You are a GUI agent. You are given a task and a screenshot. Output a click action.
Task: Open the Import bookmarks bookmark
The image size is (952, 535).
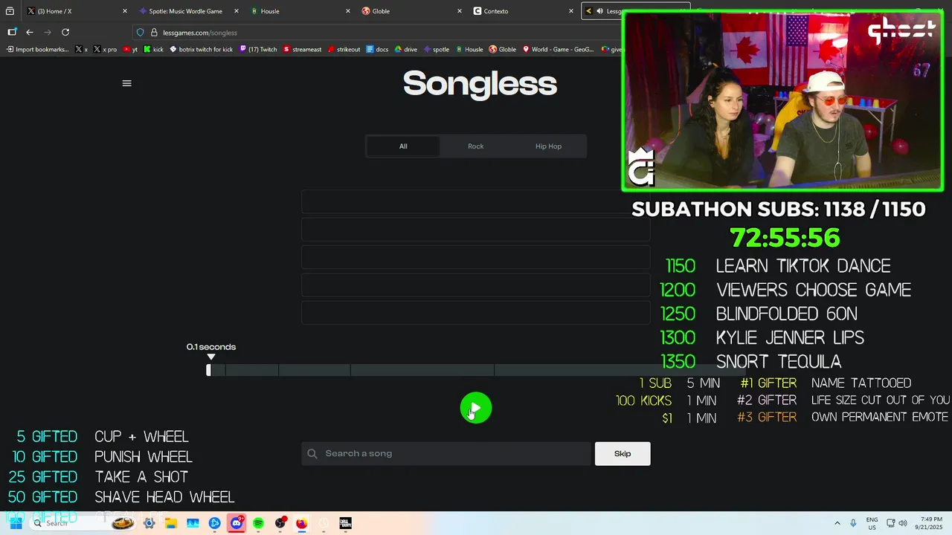coord(37,50)
